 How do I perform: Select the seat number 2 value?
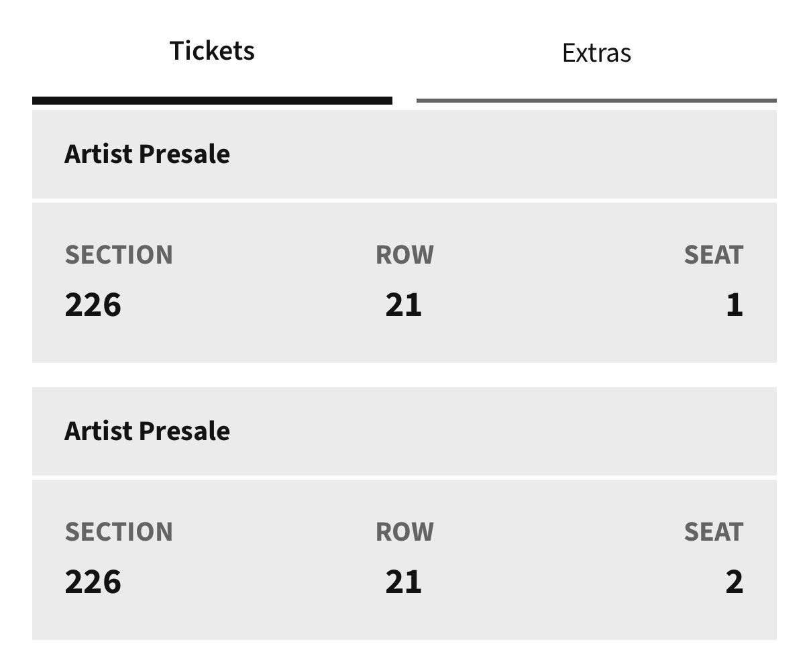735,582
